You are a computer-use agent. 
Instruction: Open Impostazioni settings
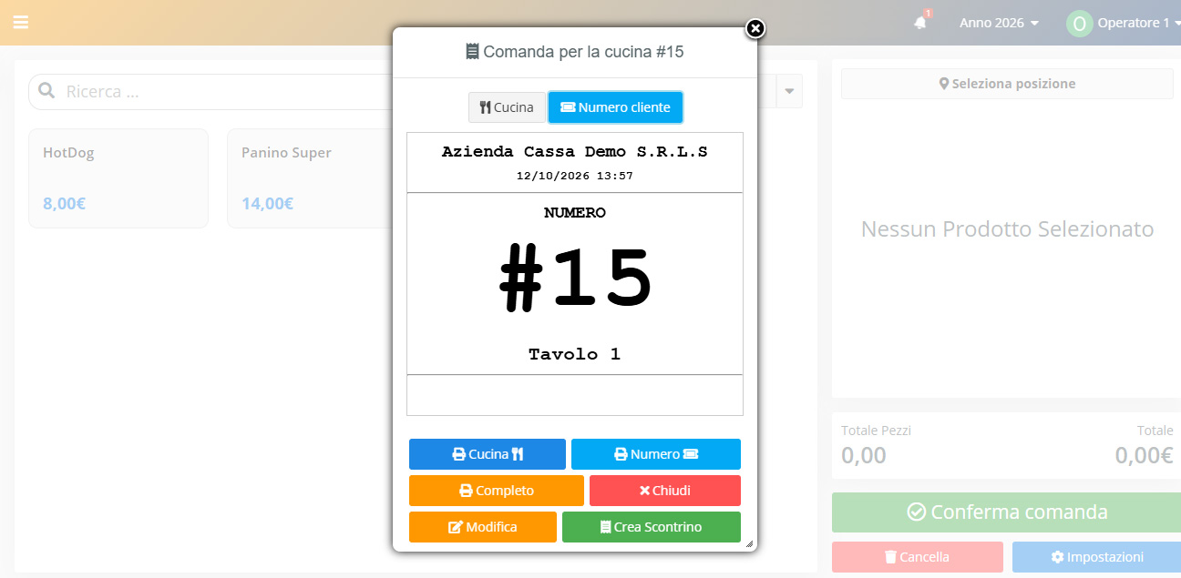1096,557
